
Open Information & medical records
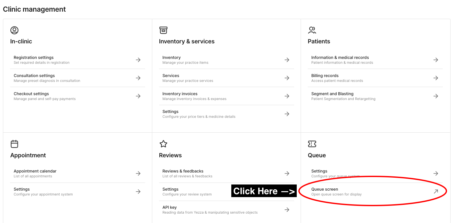click(x=340, y=60)
